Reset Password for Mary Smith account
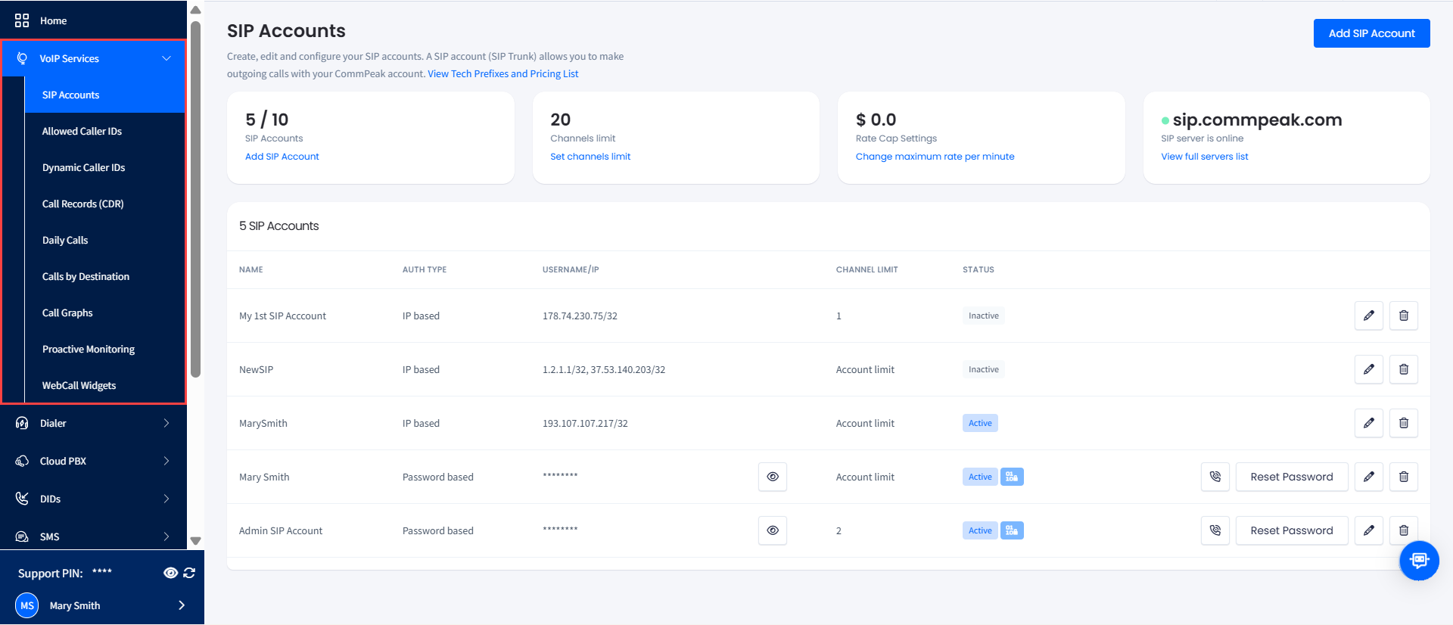 [1292, 477]
